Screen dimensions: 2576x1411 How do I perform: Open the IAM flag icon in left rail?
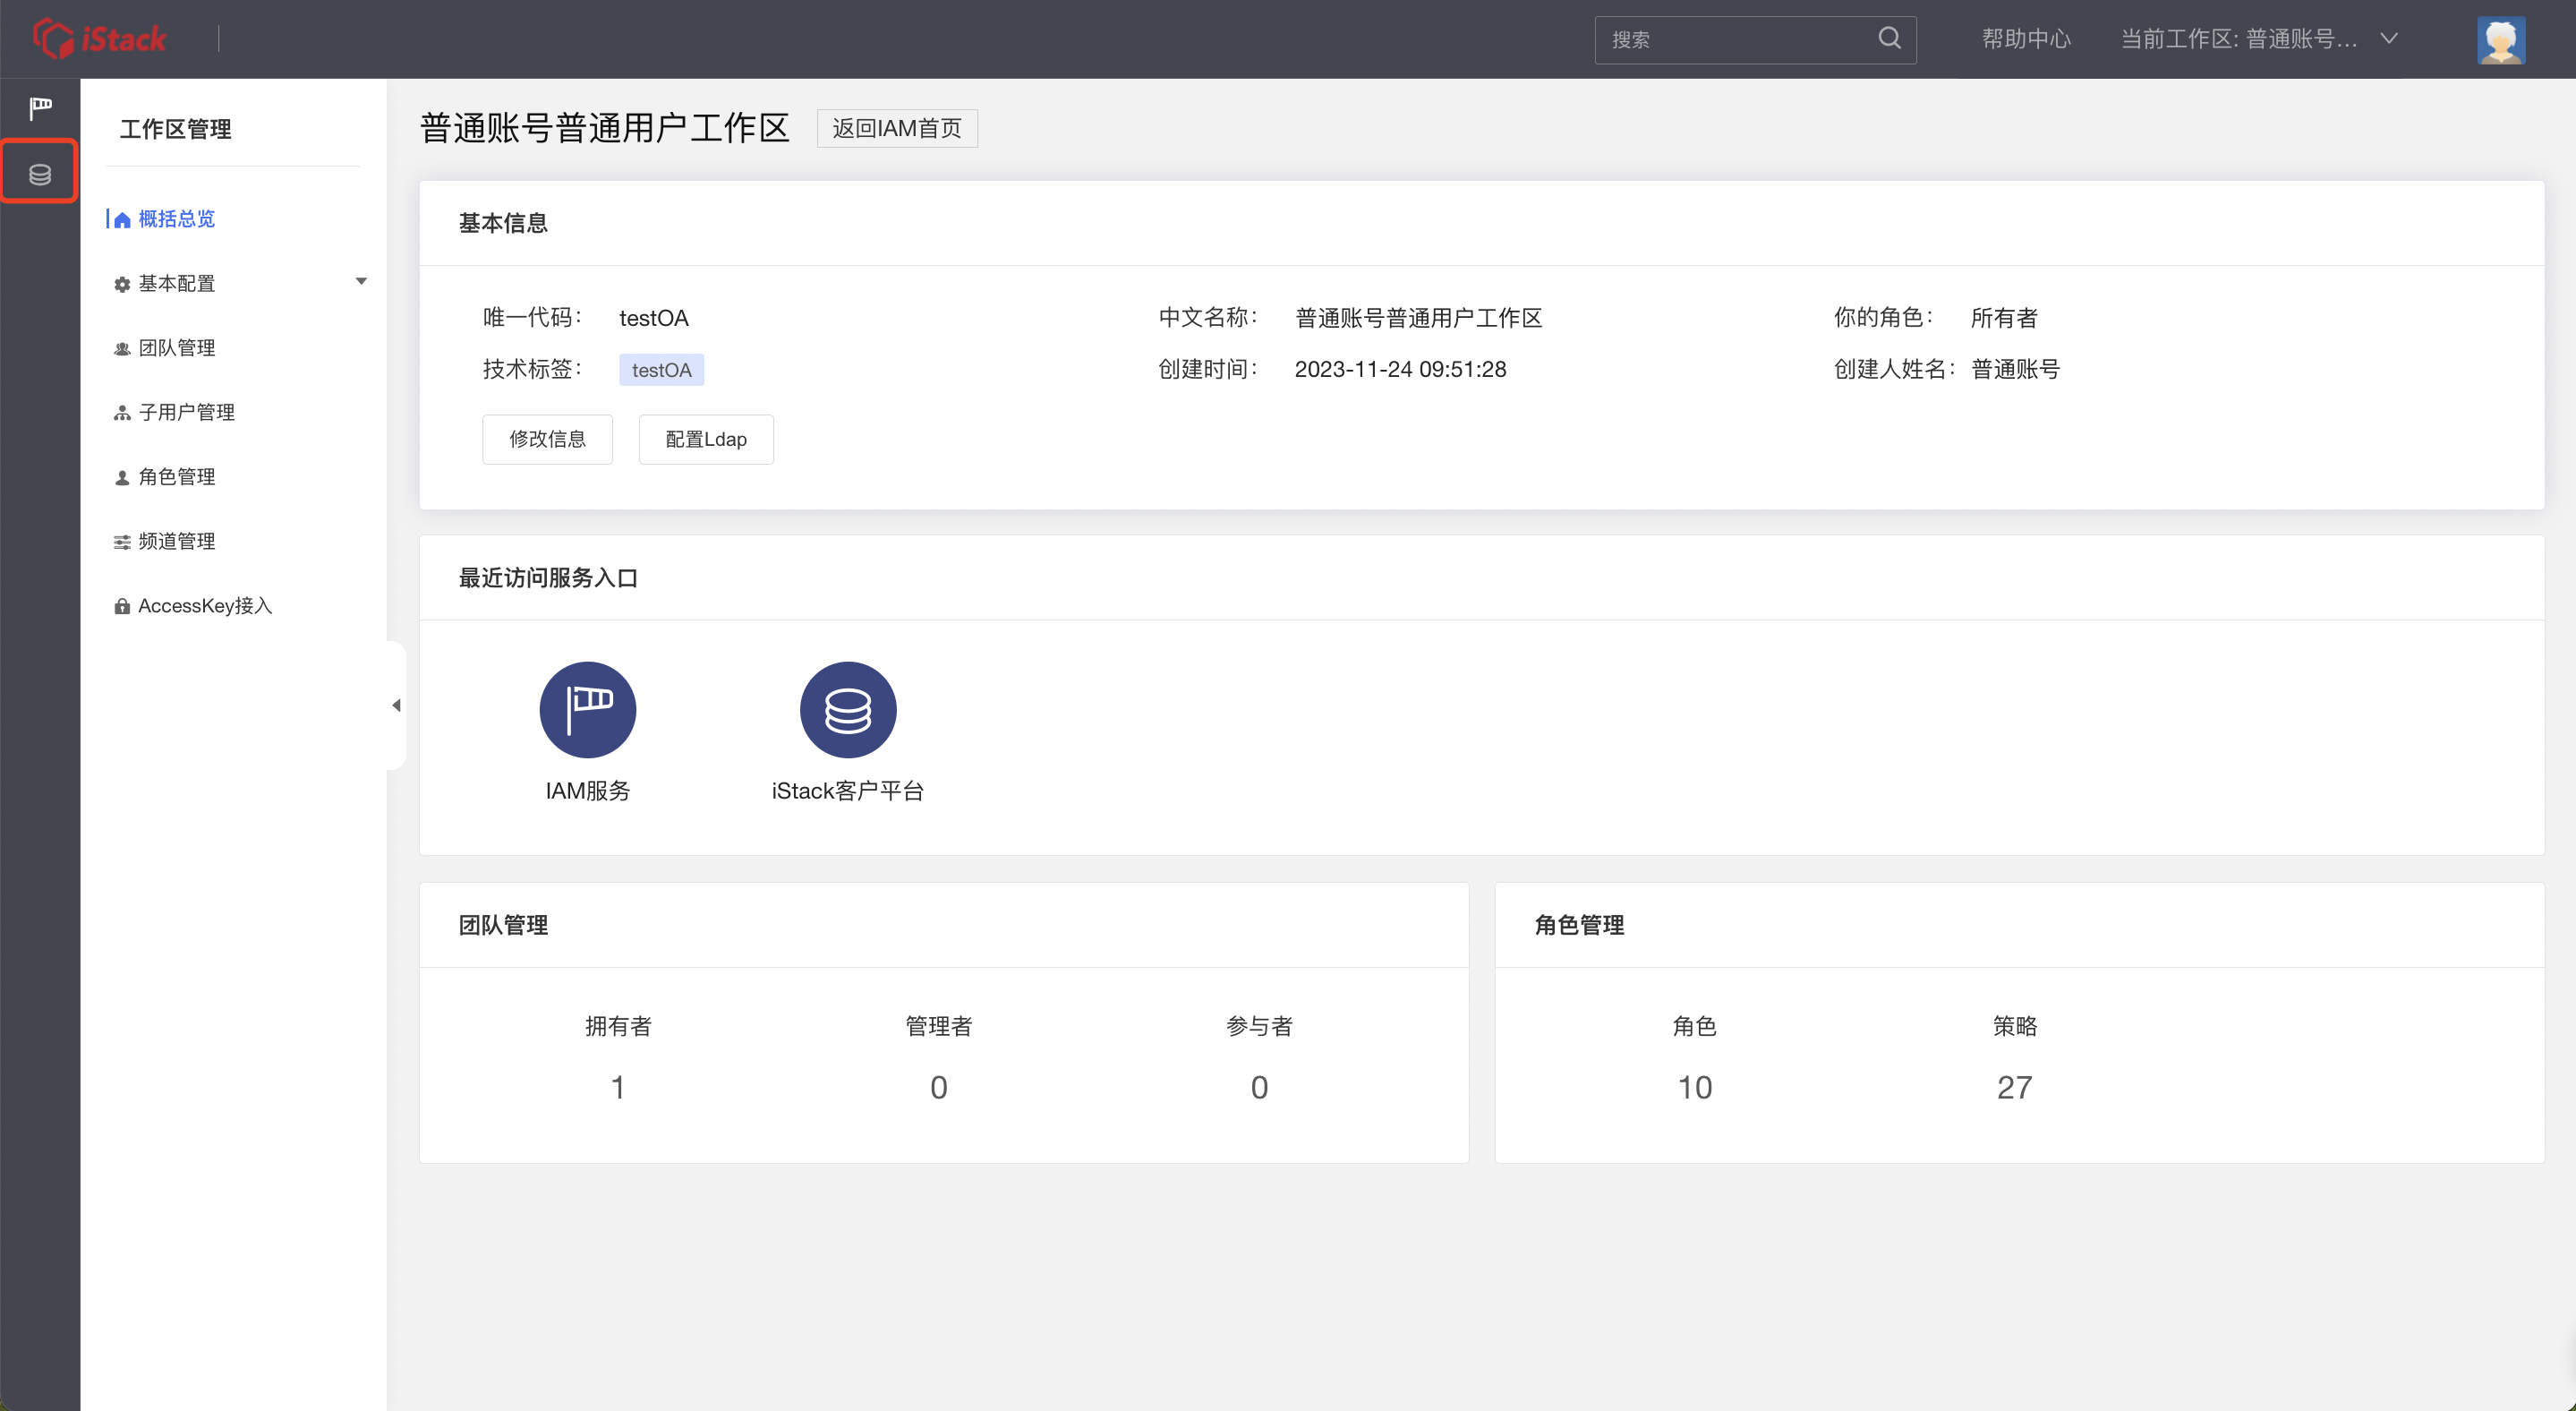(x=40, y=108)
